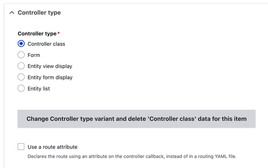Click the red required asterisk
The height and width of the screenshot is (168, 268).
(58, 33)
